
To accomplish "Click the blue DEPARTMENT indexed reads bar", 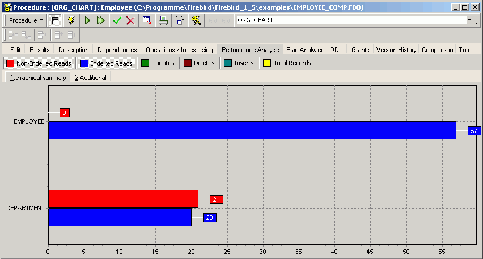I will (120, 217).
